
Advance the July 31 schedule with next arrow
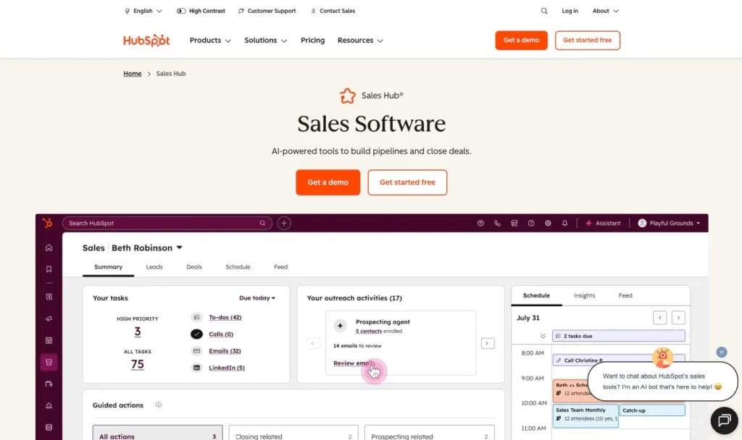point(678,317)
